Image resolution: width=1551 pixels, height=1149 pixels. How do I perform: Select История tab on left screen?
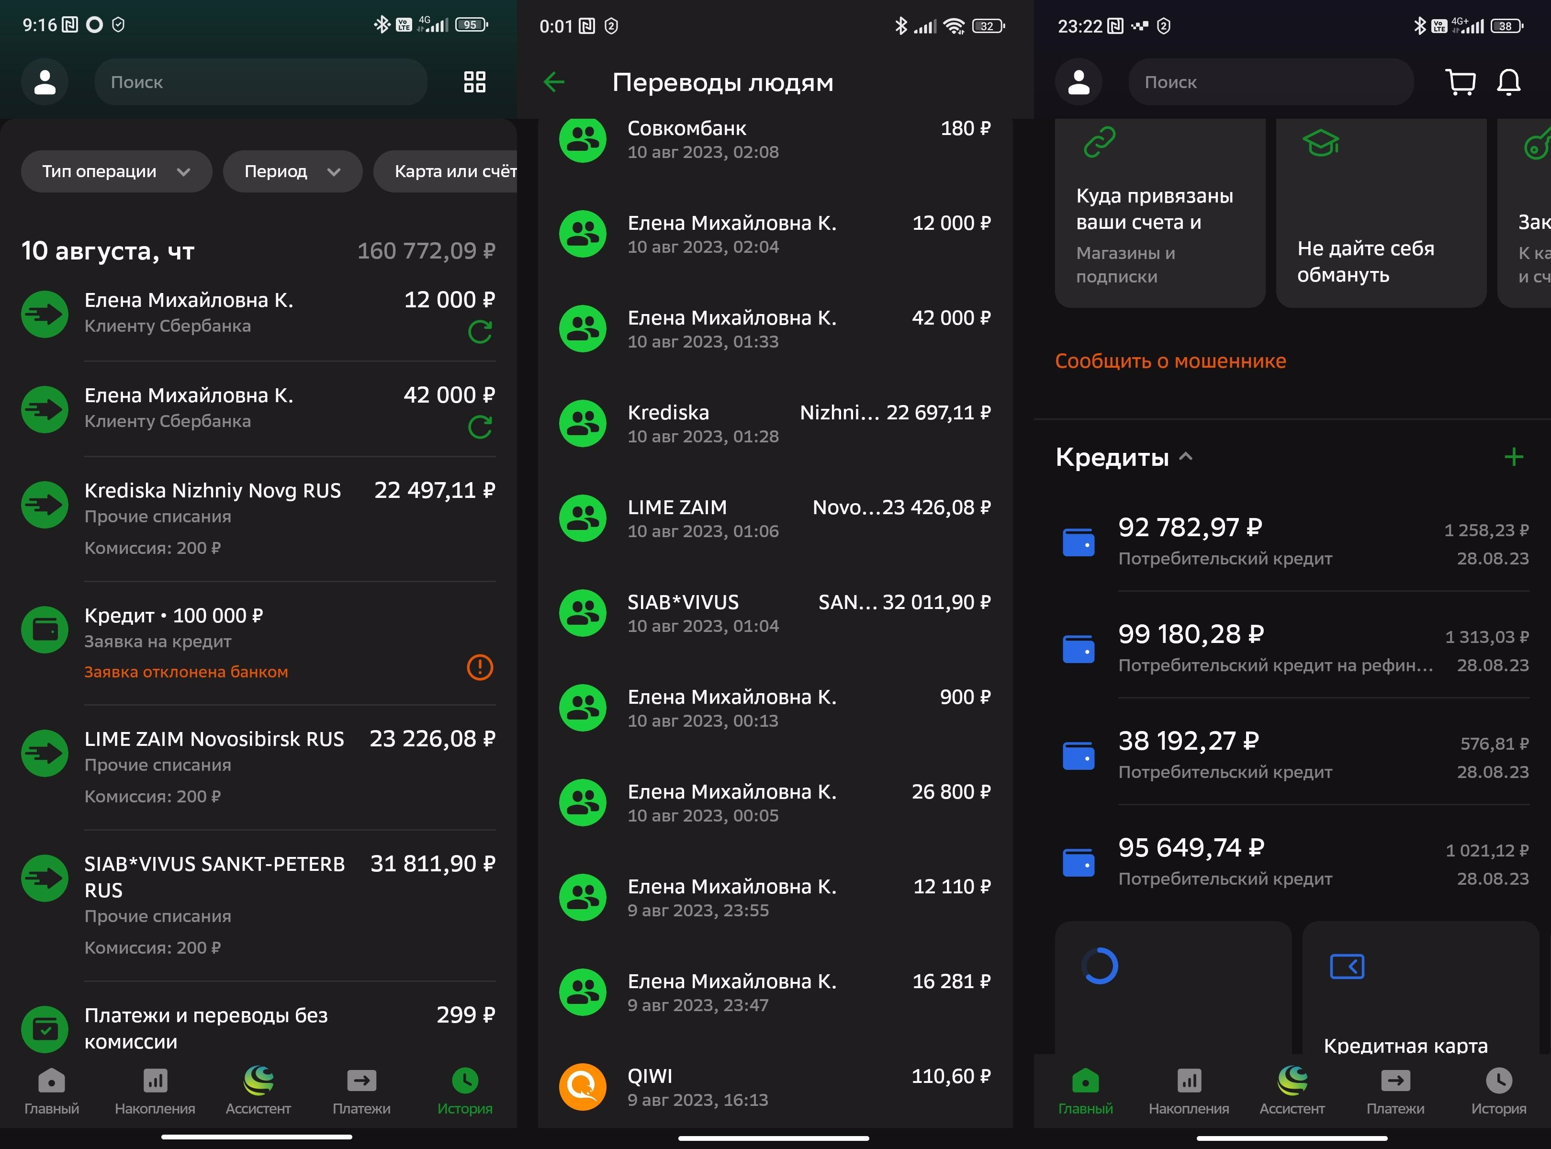465,1092
